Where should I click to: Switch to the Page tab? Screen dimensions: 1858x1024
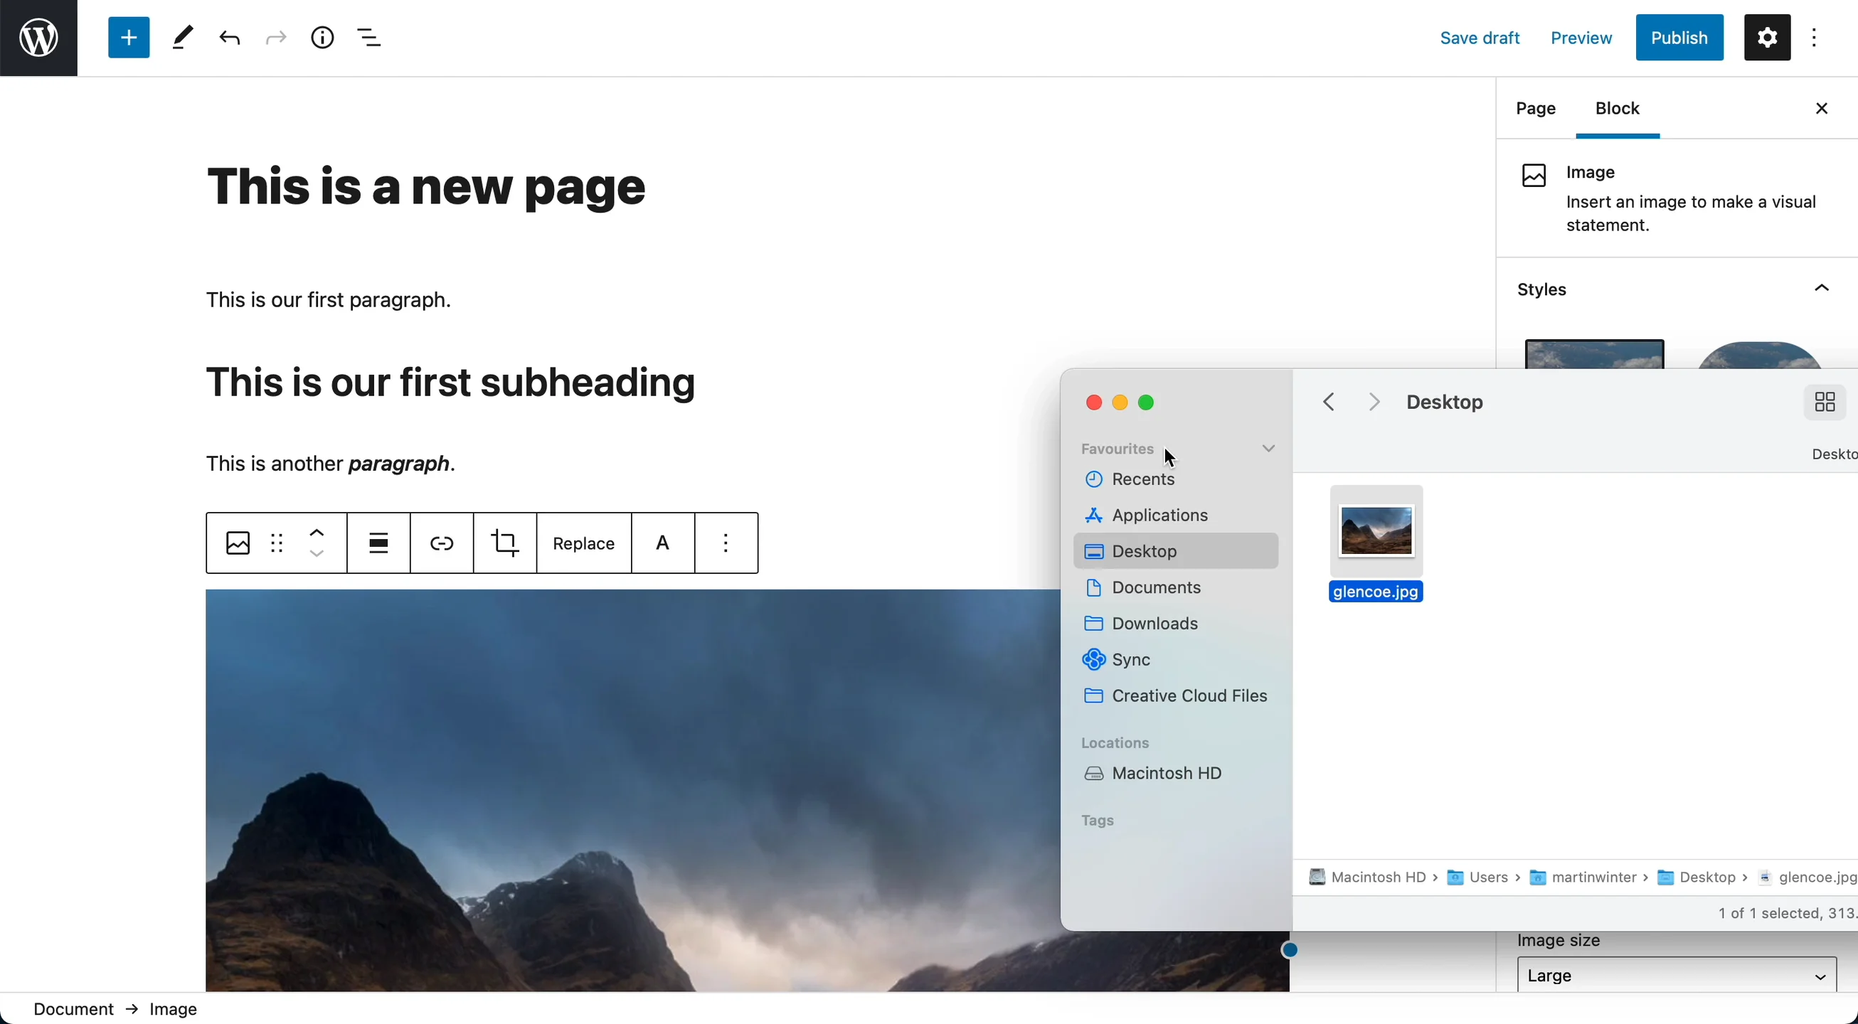[x=1536, y=109]
